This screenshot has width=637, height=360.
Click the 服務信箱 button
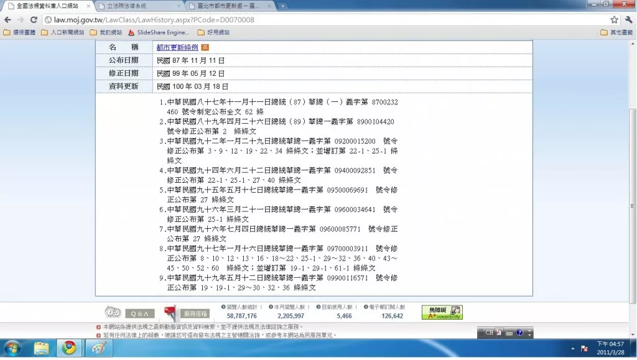[x=195, y=313]
